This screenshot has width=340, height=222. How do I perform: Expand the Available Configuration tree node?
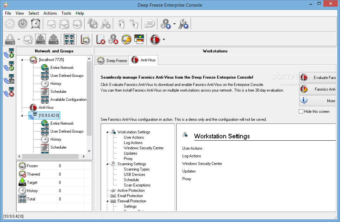pos(34,100)
